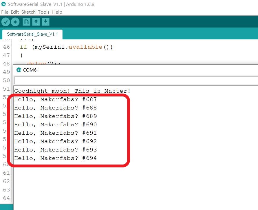258x210 pixels.
Task: Open the Sketch menu
Action: pos(28,12)
